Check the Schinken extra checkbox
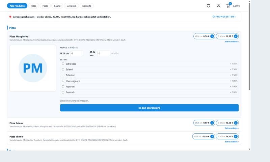This screenshot has height=162, width=270. tap(63, 75)
